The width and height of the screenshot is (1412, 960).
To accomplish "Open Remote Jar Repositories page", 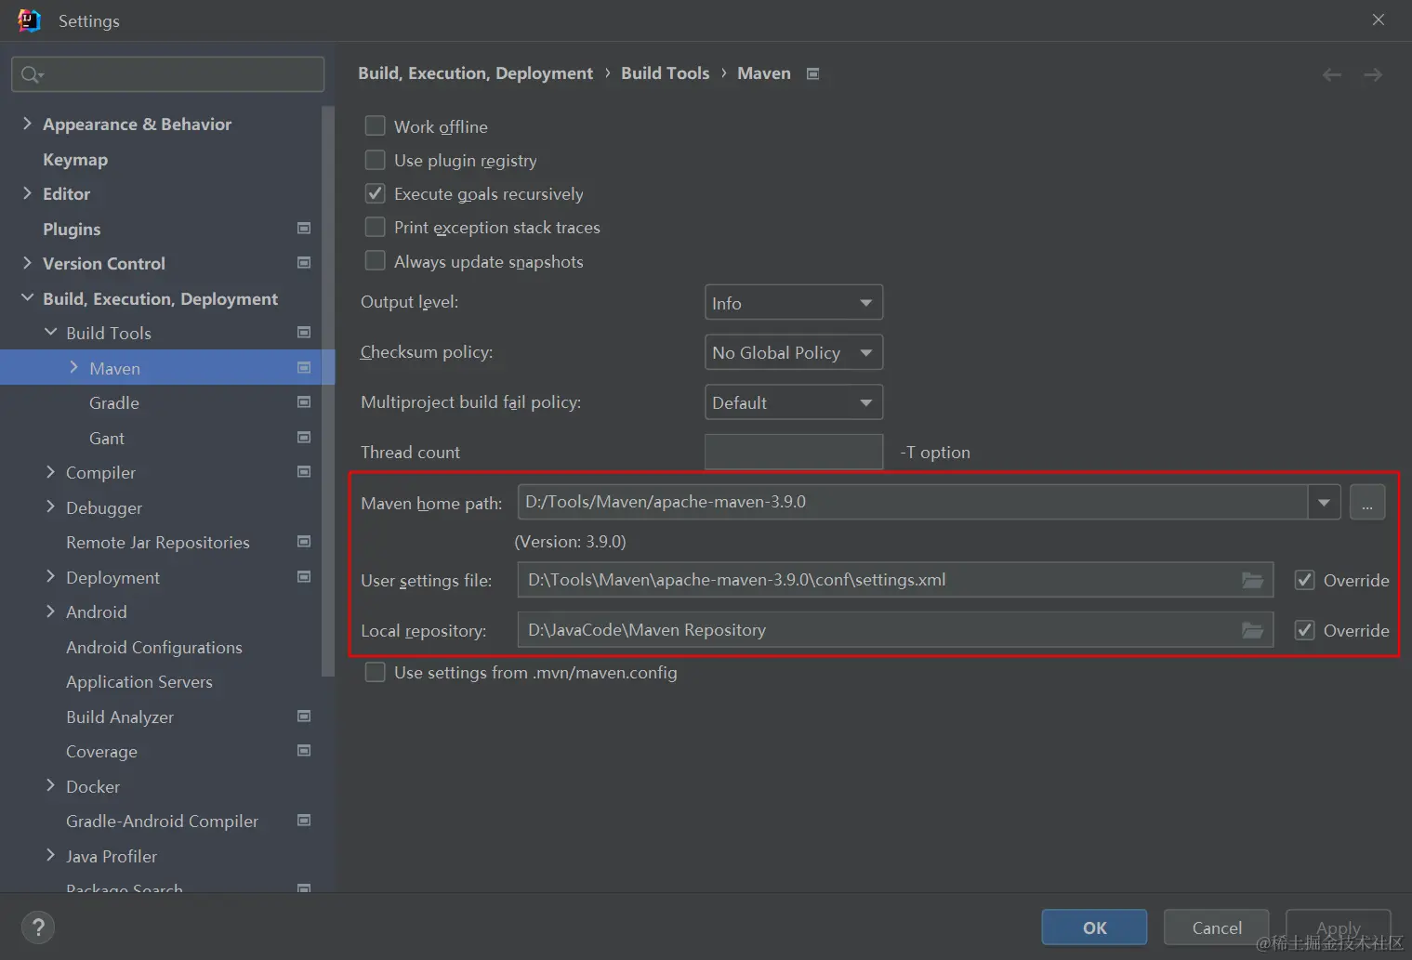I will point(158,542).
